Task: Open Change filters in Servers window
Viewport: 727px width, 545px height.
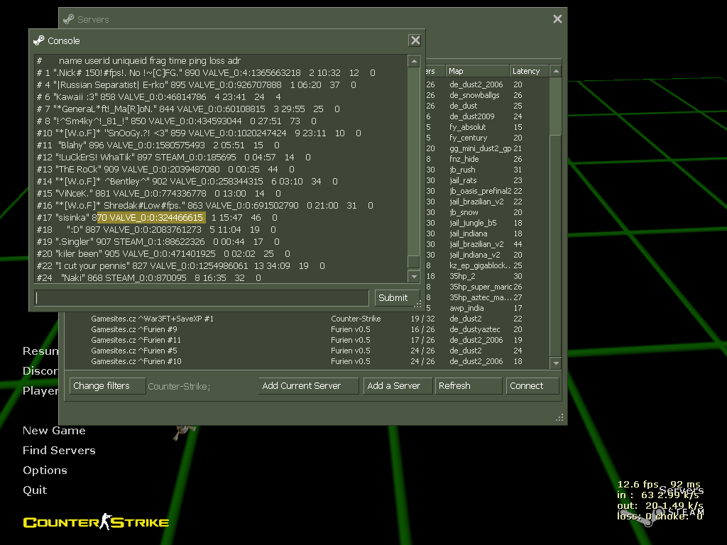Action: 108,385
